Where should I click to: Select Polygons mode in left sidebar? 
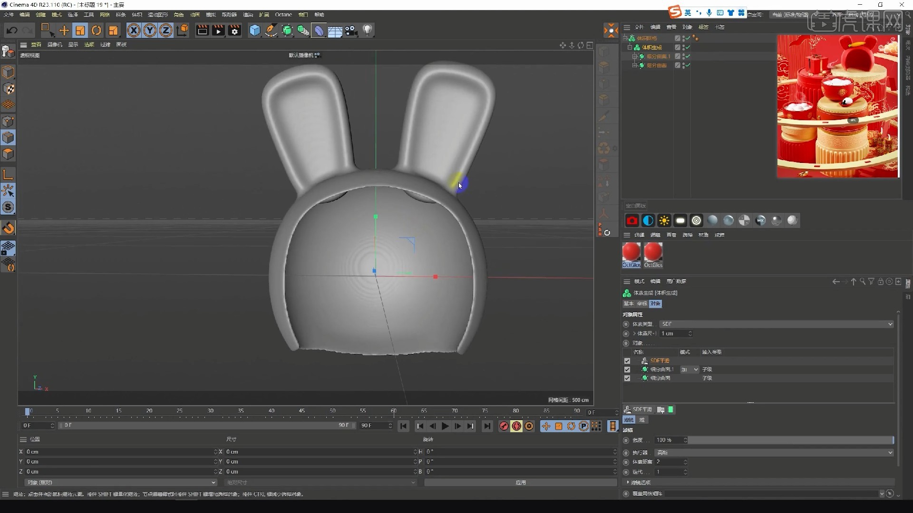pyautogui.click(x=8, y=154)
